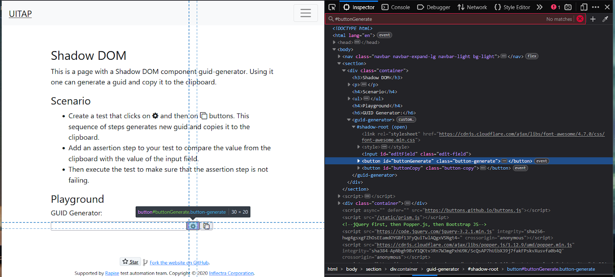Collapse the body element node
The image size is (615, 277).
(334, 49)
